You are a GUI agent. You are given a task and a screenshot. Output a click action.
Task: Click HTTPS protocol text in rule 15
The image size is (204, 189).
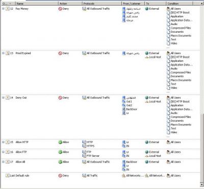[x=90, y=146]
